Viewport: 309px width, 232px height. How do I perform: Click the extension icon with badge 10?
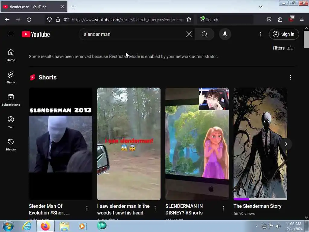coord(291,19)
